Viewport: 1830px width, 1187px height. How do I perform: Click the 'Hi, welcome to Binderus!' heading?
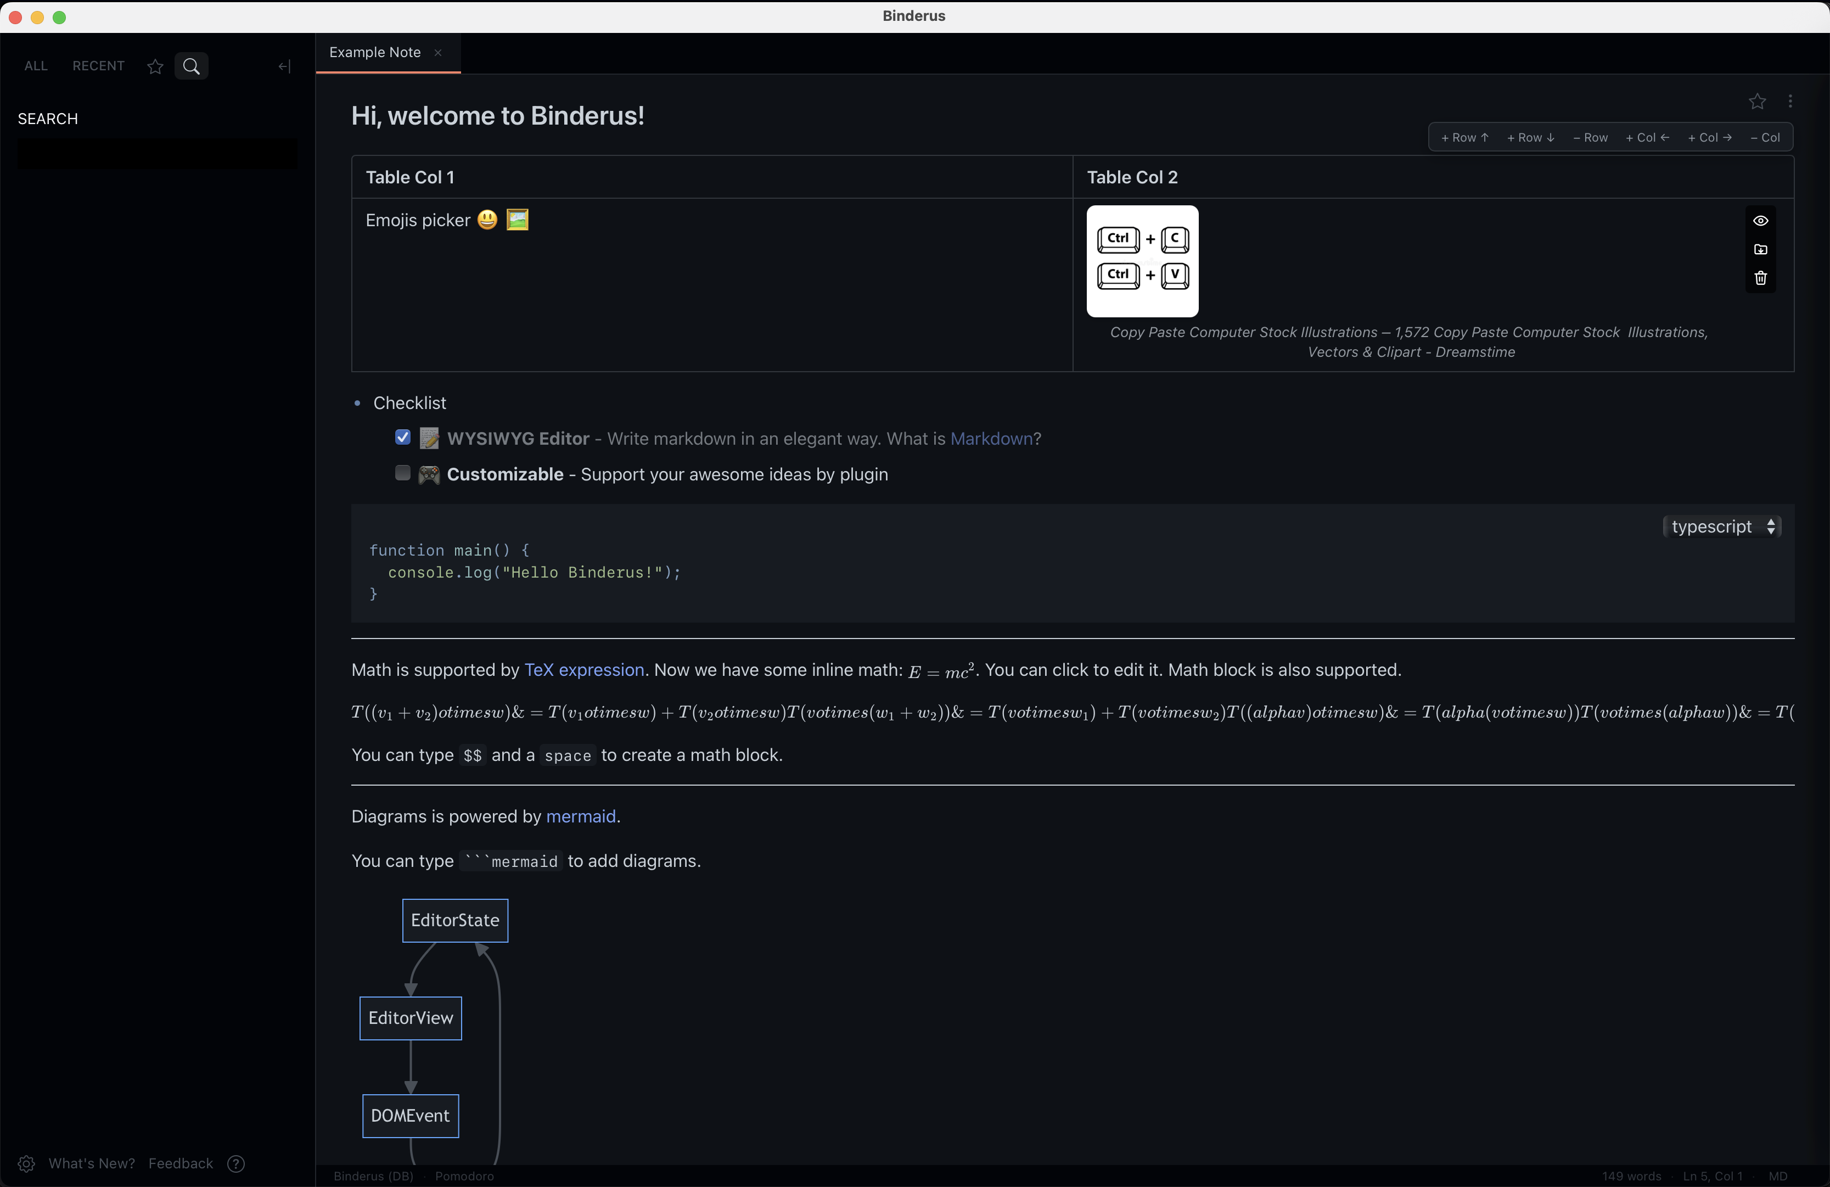pyautogui.click(x=497, y=115)
